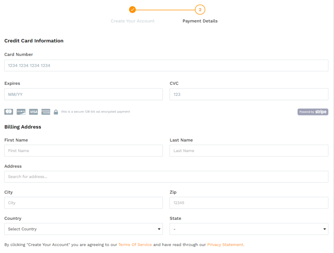
Task: Focus the Zip input field
Action: click(249, 203)
